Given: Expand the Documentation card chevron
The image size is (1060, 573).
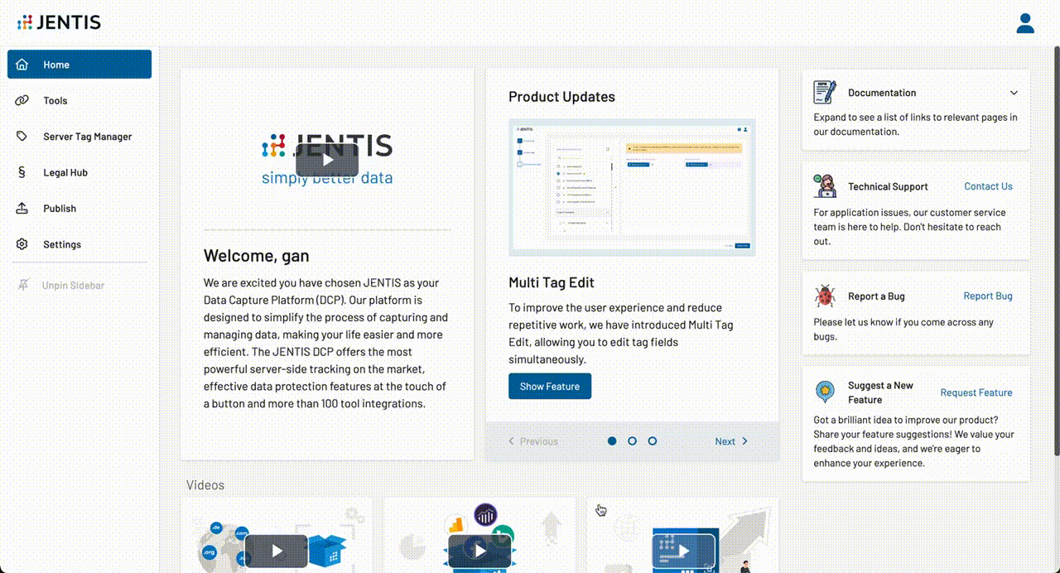Looking at the screenshot, I should tap(1014, 93).
